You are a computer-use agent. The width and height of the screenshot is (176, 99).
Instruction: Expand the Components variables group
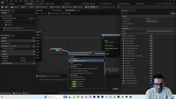1,56
